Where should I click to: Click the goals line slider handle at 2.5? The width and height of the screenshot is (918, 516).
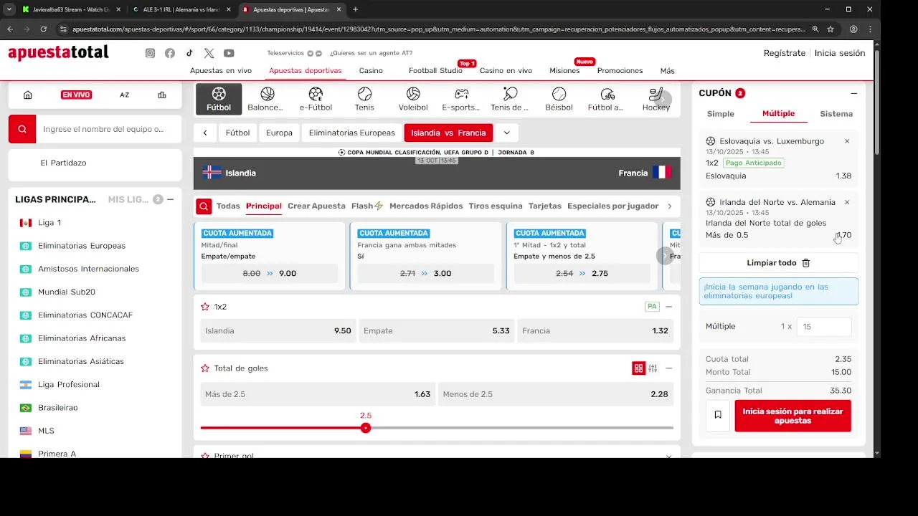point(366,428)
